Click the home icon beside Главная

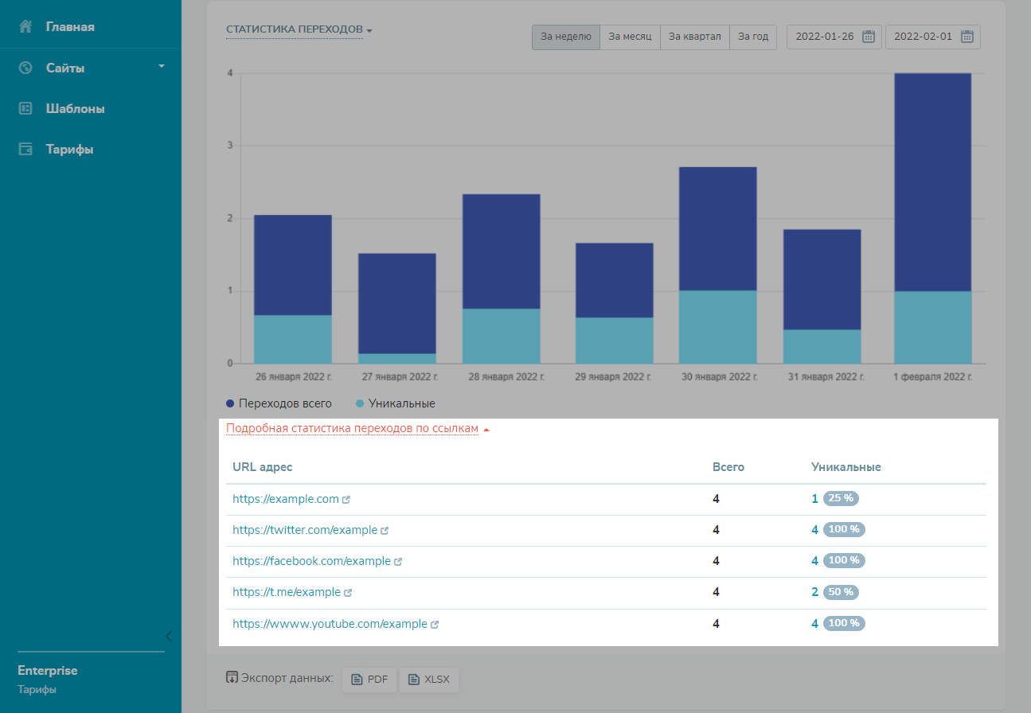tap(25, 27)
